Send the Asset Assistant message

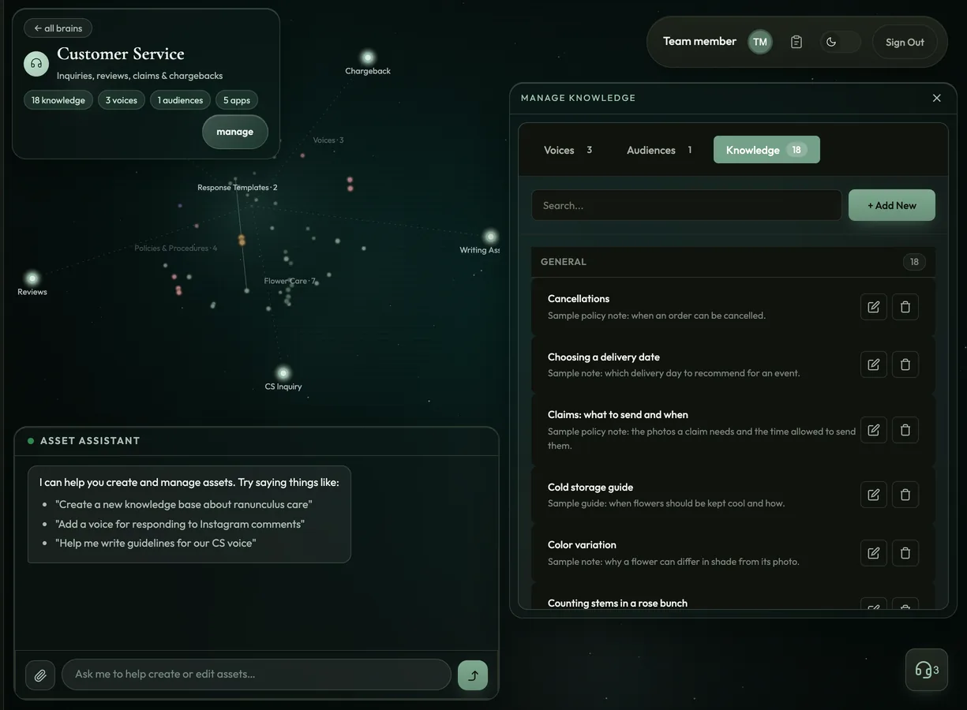pyautogui.click(x=473, y=675)
